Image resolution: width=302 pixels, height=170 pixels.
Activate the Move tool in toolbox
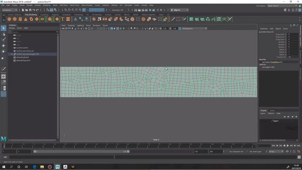pyautogui.click(x=3, y=46)
